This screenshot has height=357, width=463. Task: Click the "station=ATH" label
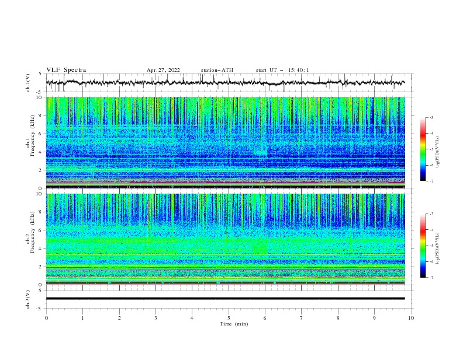(217, 70)
